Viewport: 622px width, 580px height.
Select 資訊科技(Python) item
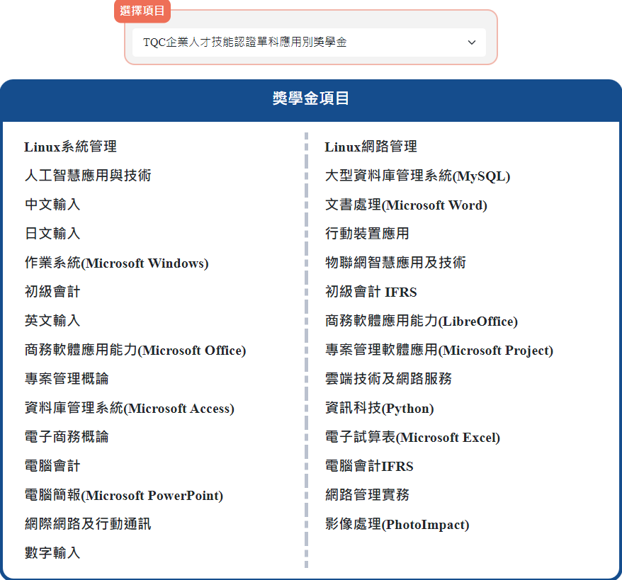[379, 408]
